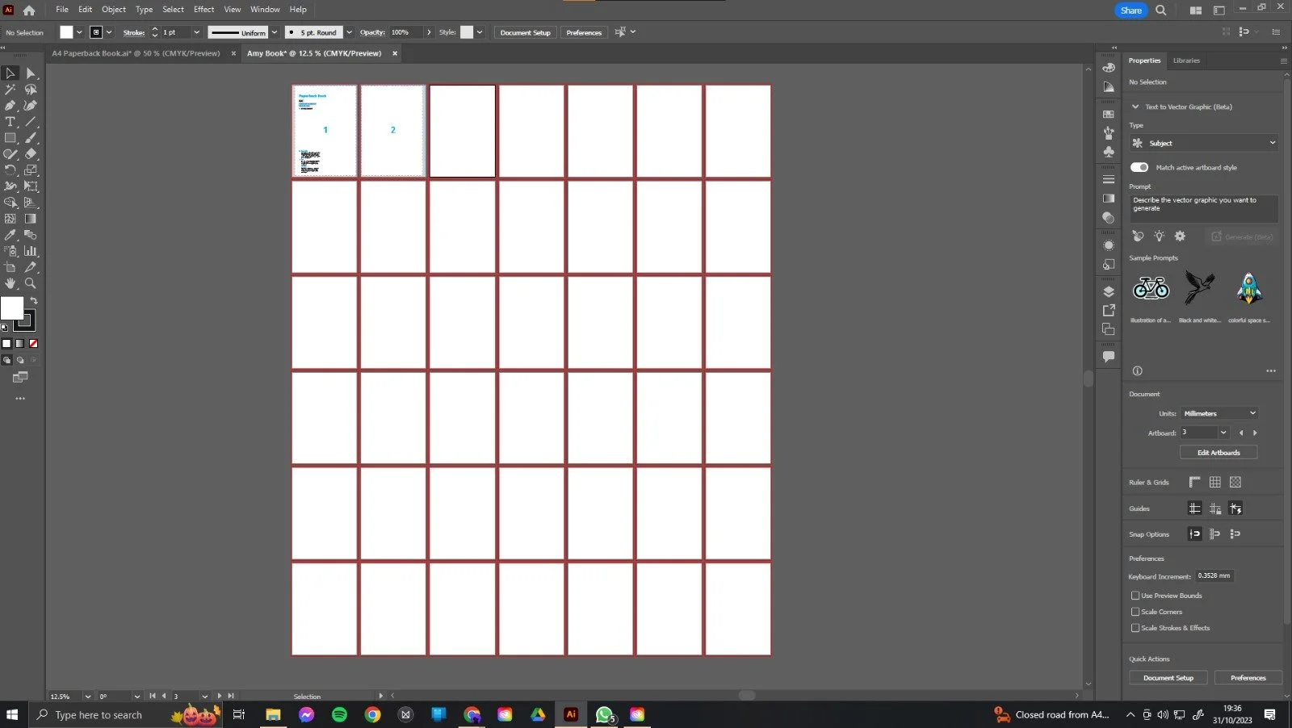This screenshot has width=1292, height=728.
Task: Click Document Setup in Quick Actions
Action: pyautogui.click(x=1168, y=678)
